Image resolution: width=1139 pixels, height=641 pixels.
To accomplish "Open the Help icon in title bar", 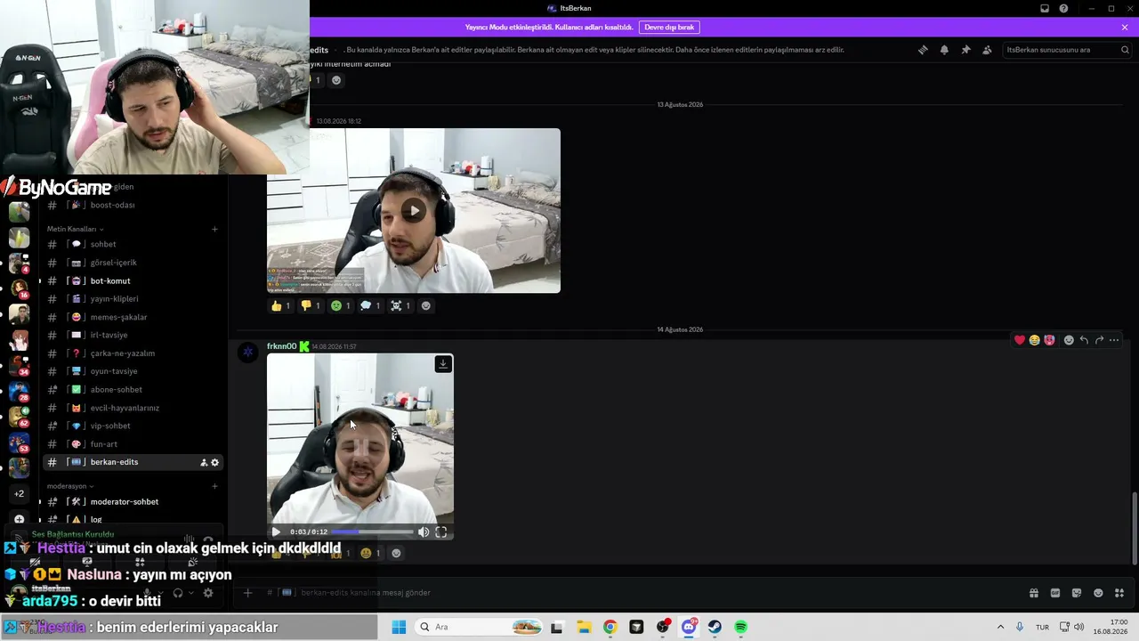I will (1063, 9).
